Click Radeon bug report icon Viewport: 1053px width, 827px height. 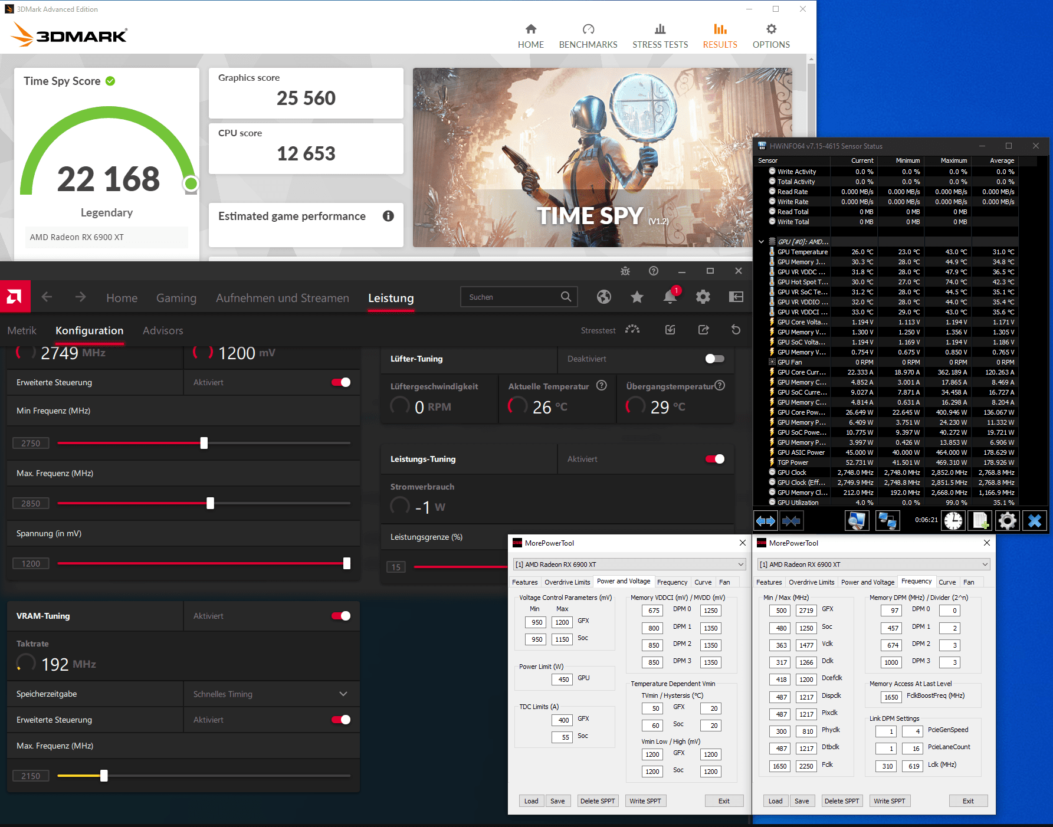coord(625,271)
